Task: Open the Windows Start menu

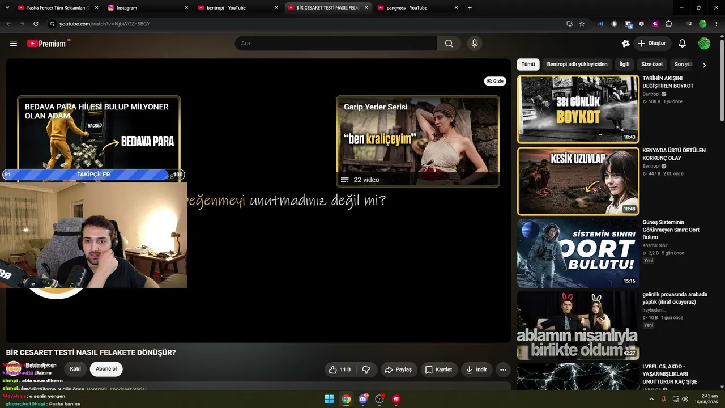Action: pos(329,399)
